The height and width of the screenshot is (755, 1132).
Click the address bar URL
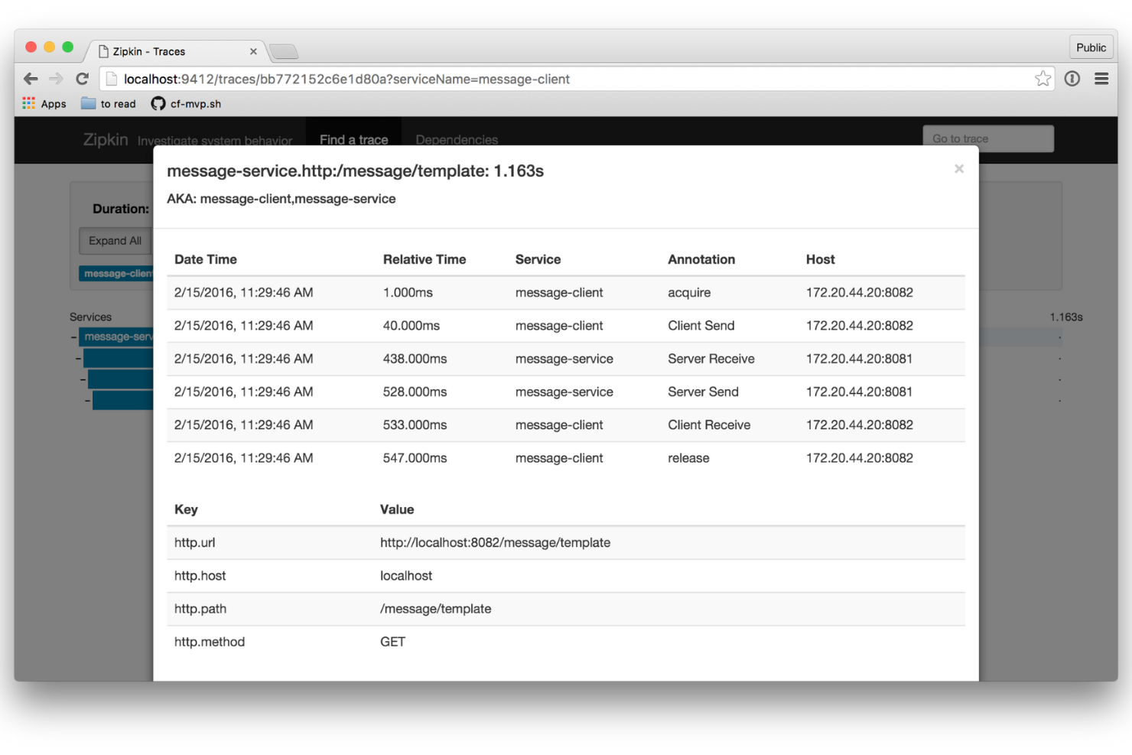(x=346, y=79)
